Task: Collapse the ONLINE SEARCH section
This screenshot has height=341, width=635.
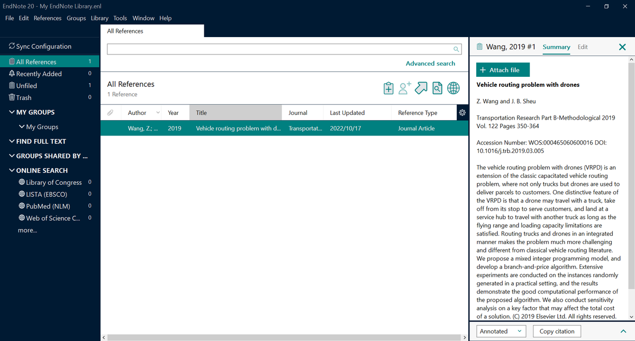Action: pos(12,170)
